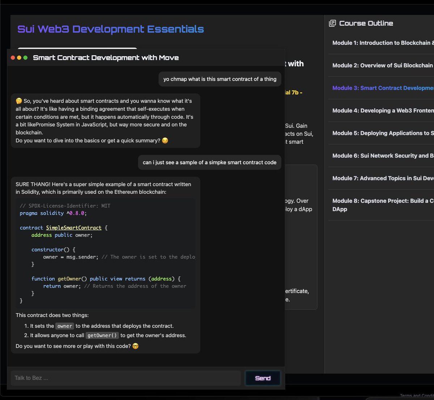Click the 'pragma solidity ^0.8.0;' code line
This screenshot has height=400, width=434.
(x=53, y=213)
